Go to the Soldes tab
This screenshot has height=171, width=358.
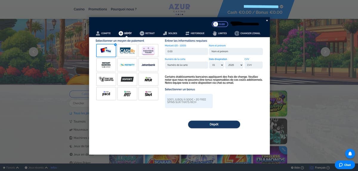[170, 33]
